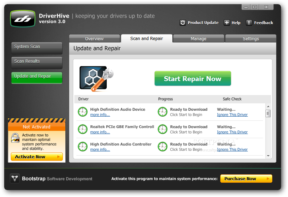Select Update and Repair sidebar button
The height and width of the screenshot is (197, 288).
(37, 78)
